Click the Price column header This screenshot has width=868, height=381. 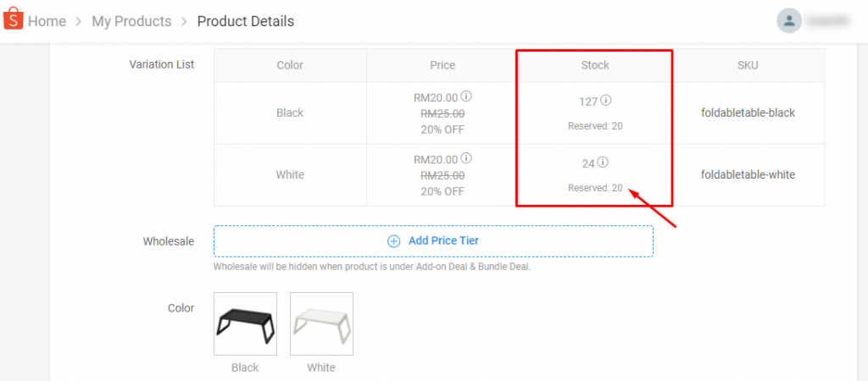(442, 65)
